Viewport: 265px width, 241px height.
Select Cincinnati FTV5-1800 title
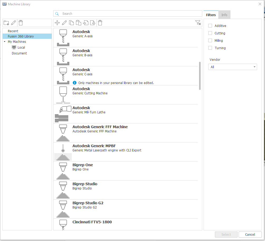point(92,222)
